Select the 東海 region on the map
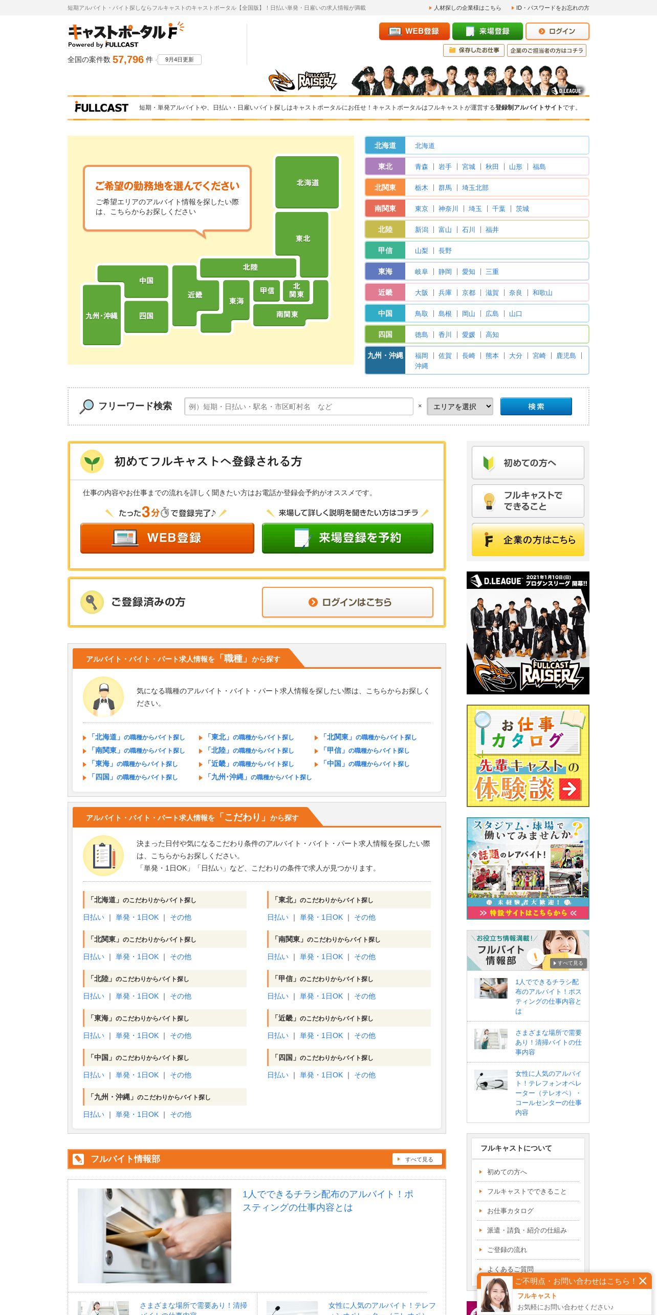 236,301
